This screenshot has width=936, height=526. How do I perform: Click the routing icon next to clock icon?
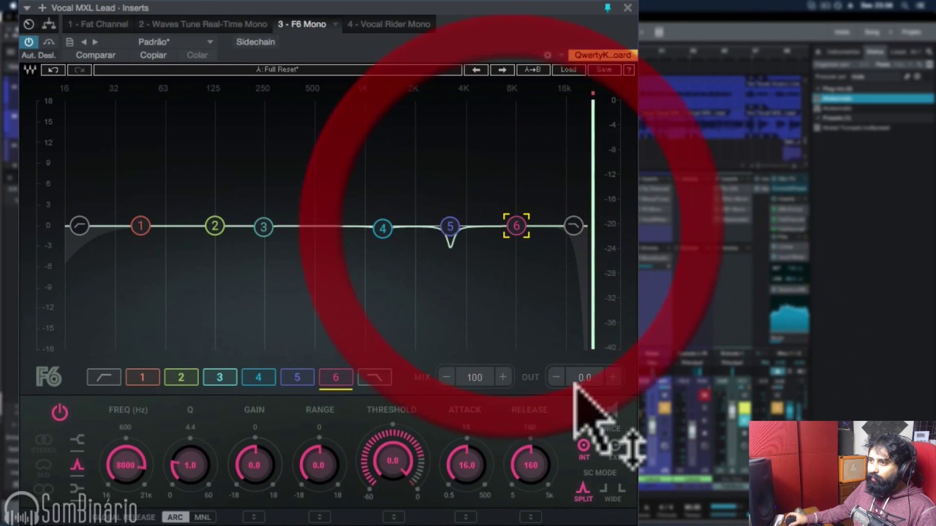(x=49, y=24)
